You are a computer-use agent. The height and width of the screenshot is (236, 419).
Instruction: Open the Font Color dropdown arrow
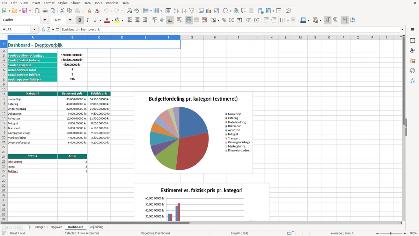(112, 20)
